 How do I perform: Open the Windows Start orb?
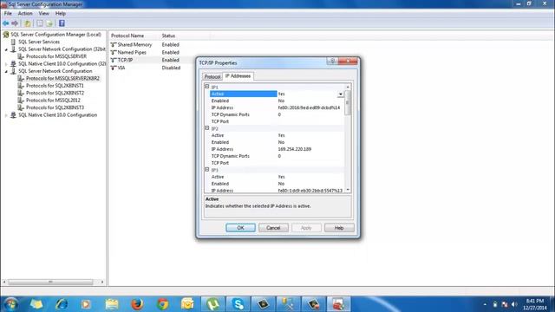[11, 304]
